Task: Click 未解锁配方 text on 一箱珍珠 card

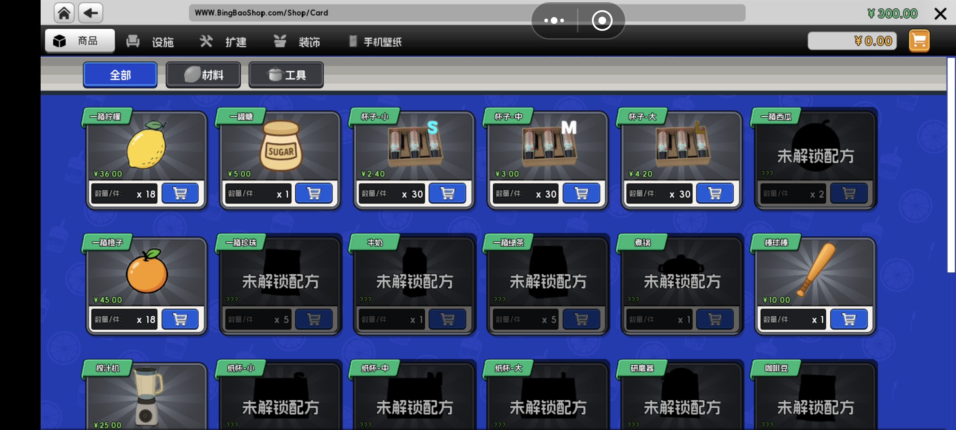Action: 281,282
